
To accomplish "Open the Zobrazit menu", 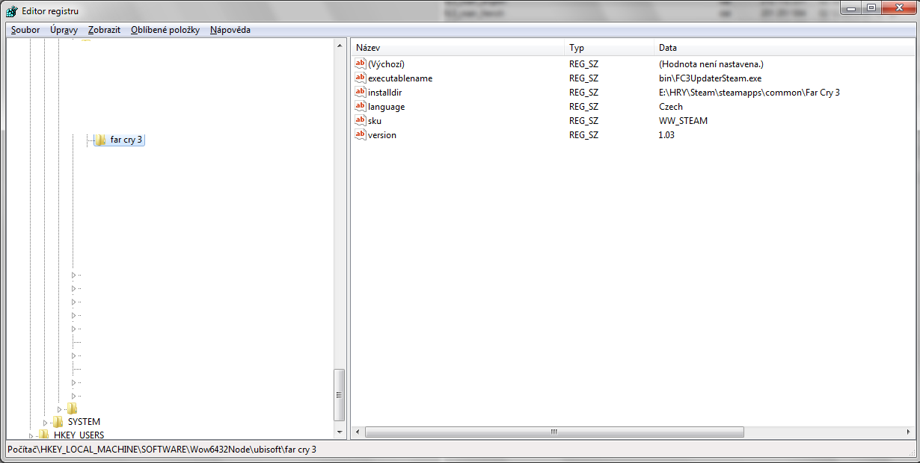I will pos(104,30).
